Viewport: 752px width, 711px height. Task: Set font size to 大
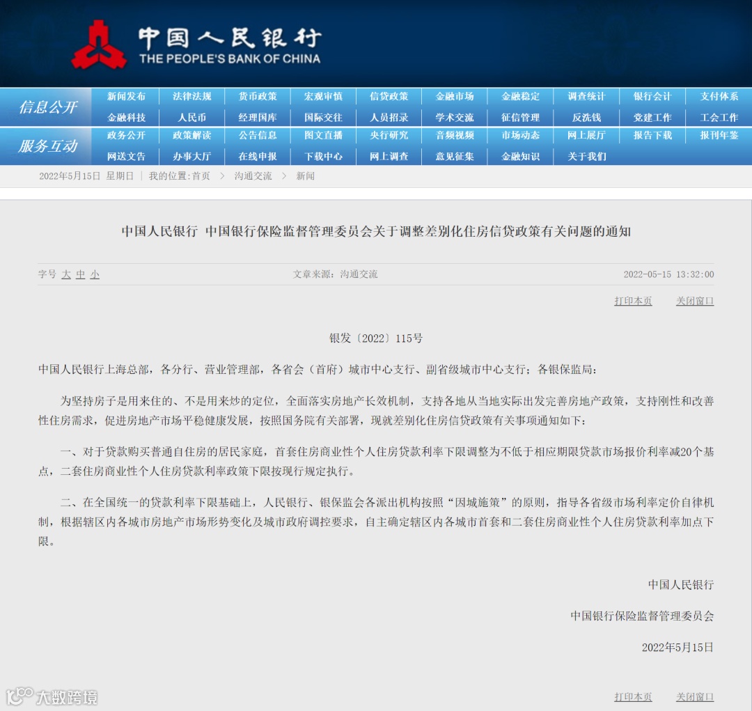point(66,274)
